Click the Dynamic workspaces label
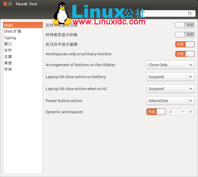 (x=64, y=112)
